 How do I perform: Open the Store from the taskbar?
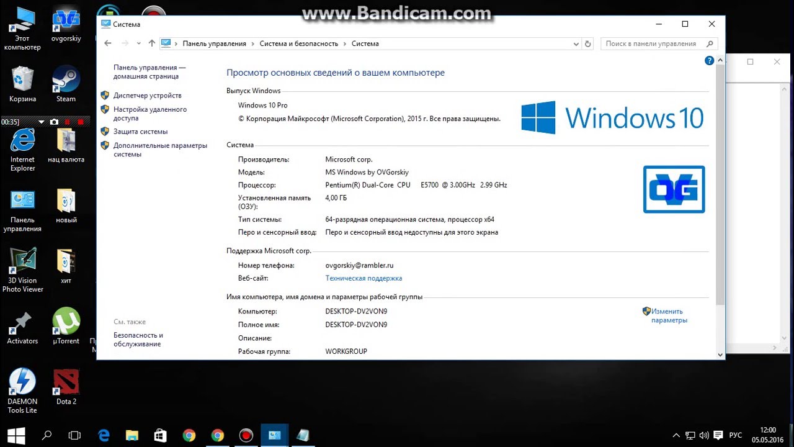(x=160, y=435)
